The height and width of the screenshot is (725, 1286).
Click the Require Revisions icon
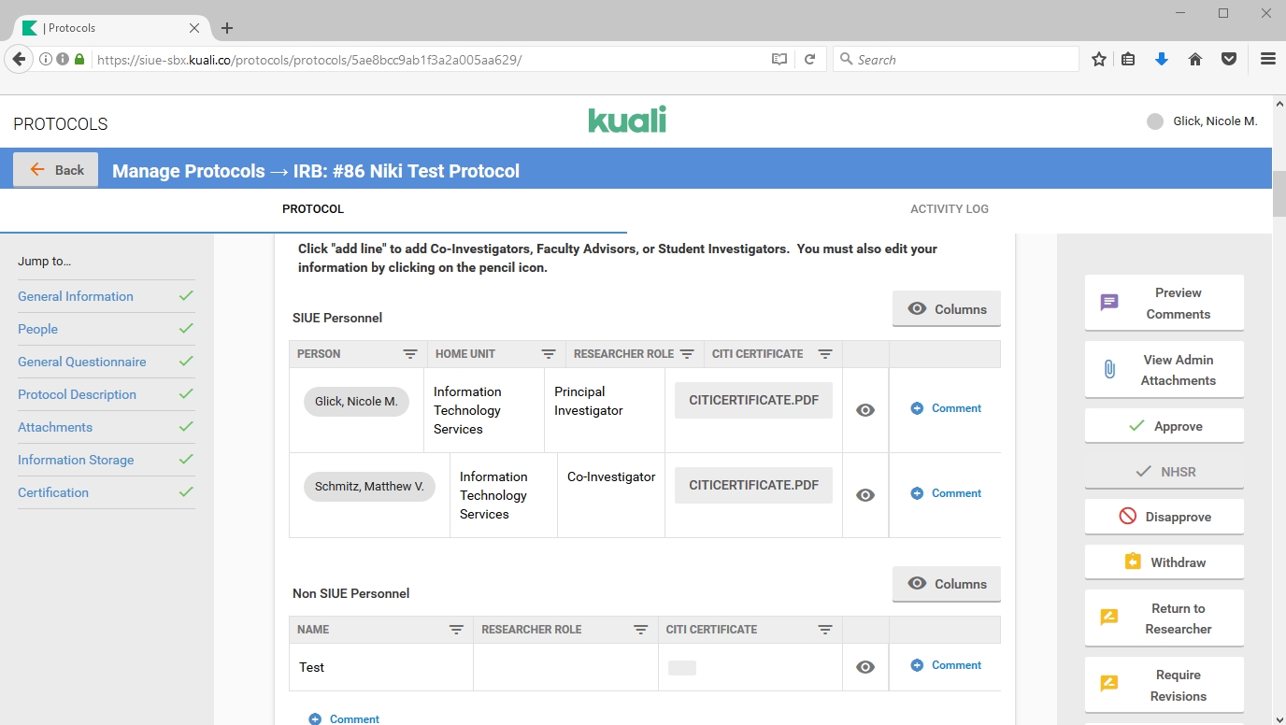click(x=1109, y=684)
